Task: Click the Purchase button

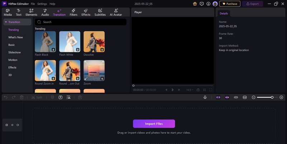Action: pyautogui.click(x=230, y=4)
